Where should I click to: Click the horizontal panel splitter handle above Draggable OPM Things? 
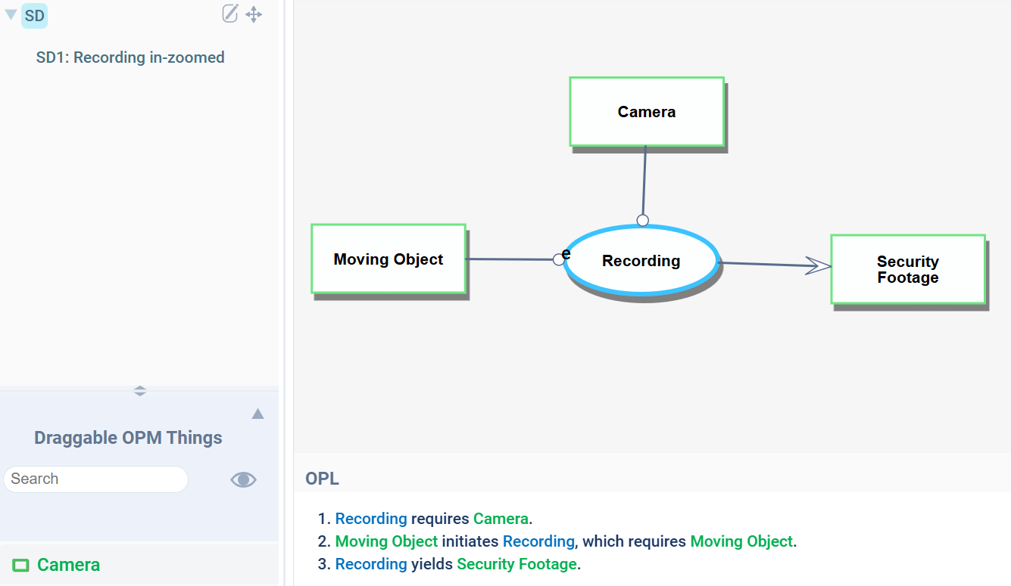coord(140,391)
